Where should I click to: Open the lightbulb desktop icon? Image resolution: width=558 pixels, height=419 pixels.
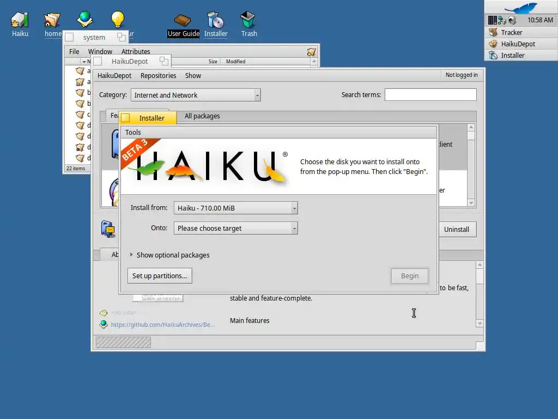(118, 19)
